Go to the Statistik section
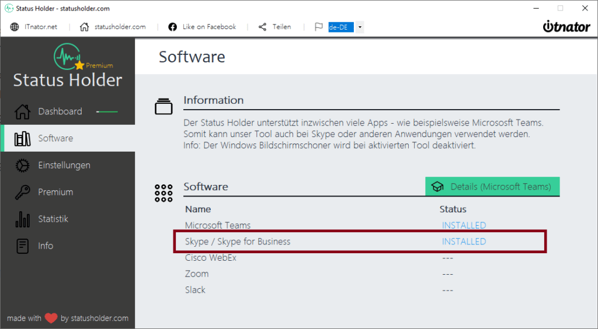Viewport: 598px width, 329px height. click(x=53, y=219)
